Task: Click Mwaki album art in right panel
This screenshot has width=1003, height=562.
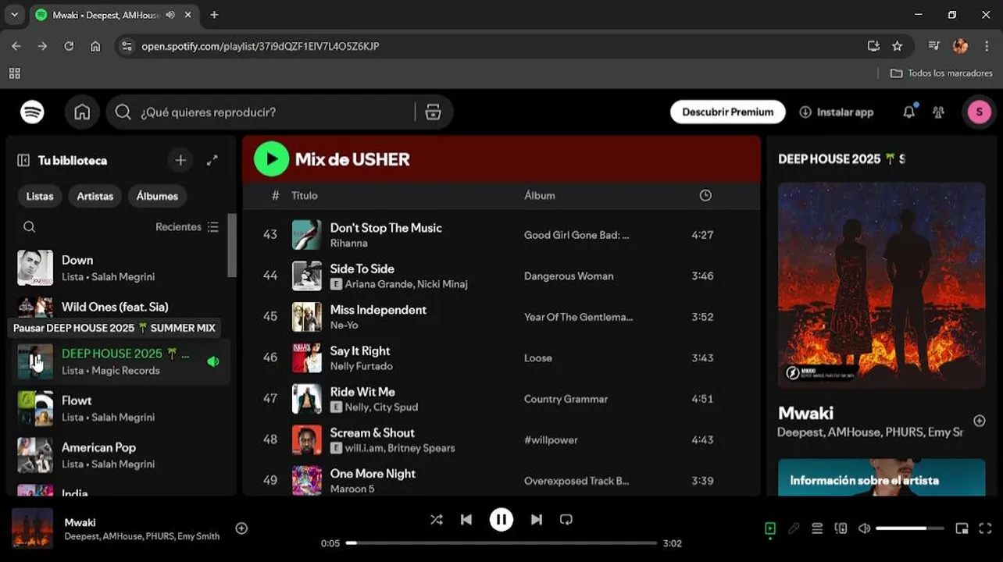Action: [x=881, y=286]
